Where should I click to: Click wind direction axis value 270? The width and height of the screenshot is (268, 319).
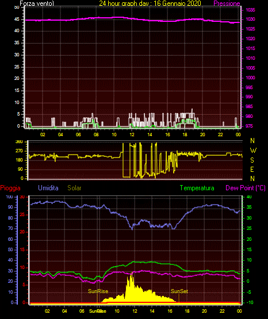pos(19,151)
